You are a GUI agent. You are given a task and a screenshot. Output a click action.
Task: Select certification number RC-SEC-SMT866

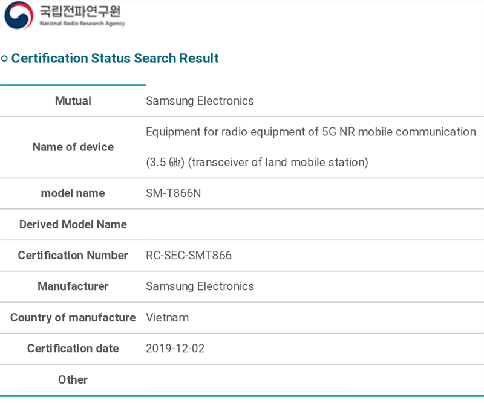pos(189,256)
